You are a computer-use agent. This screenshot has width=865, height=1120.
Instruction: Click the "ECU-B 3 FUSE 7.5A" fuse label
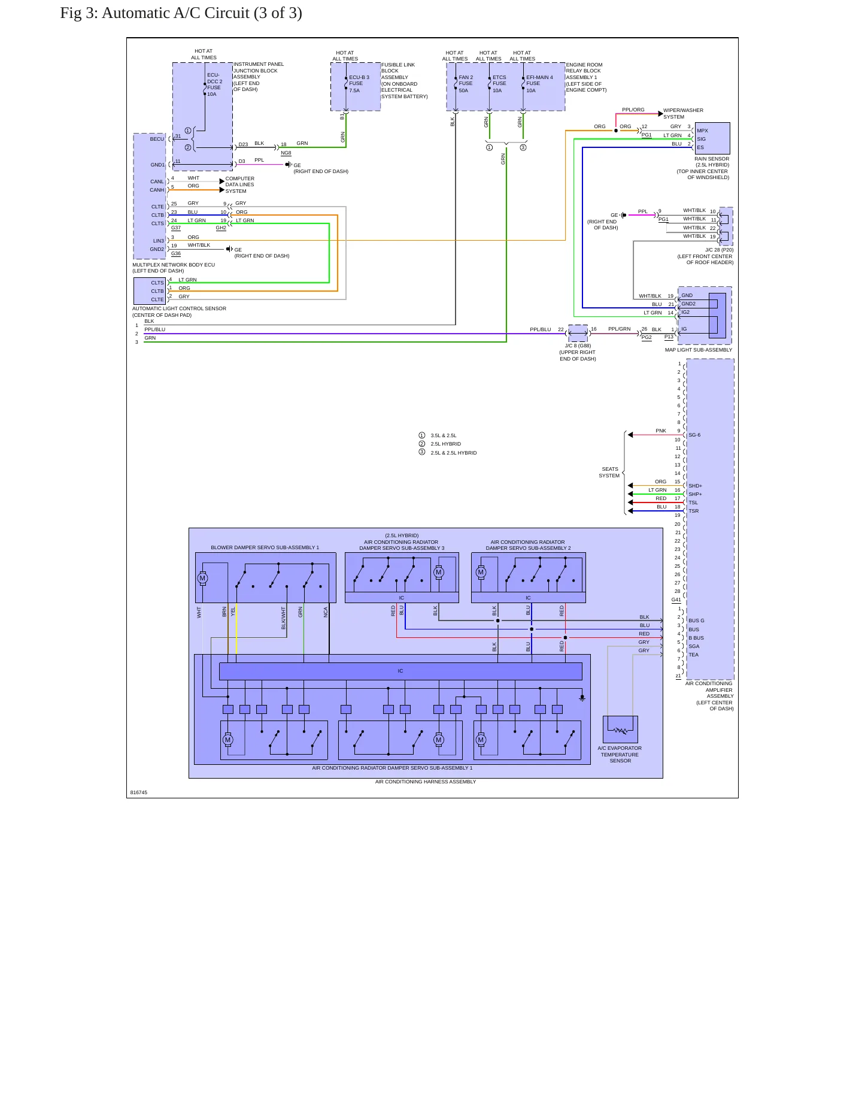(x=359, y=84)
